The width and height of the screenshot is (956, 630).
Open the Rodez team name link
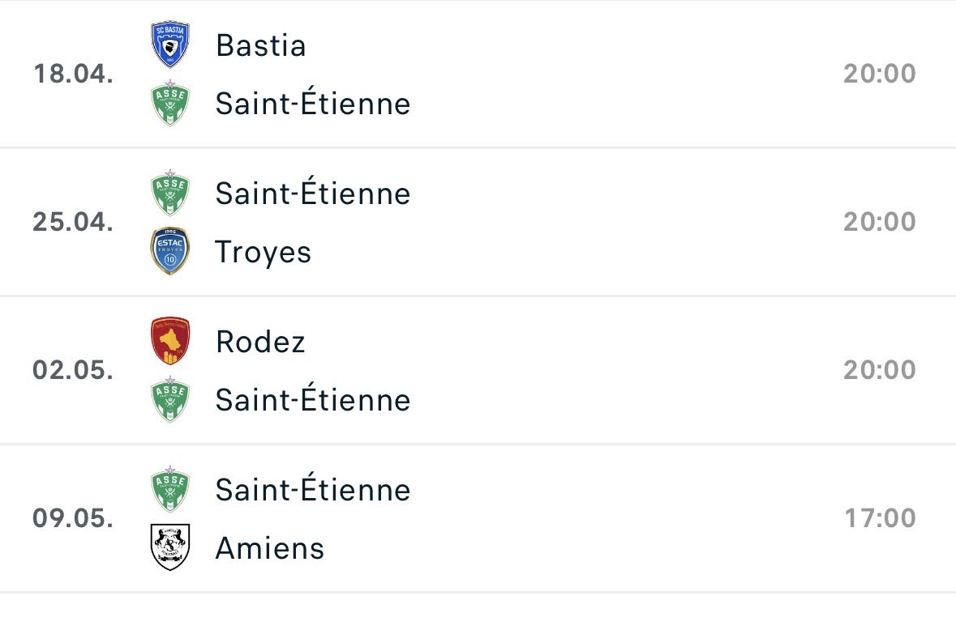261,342
